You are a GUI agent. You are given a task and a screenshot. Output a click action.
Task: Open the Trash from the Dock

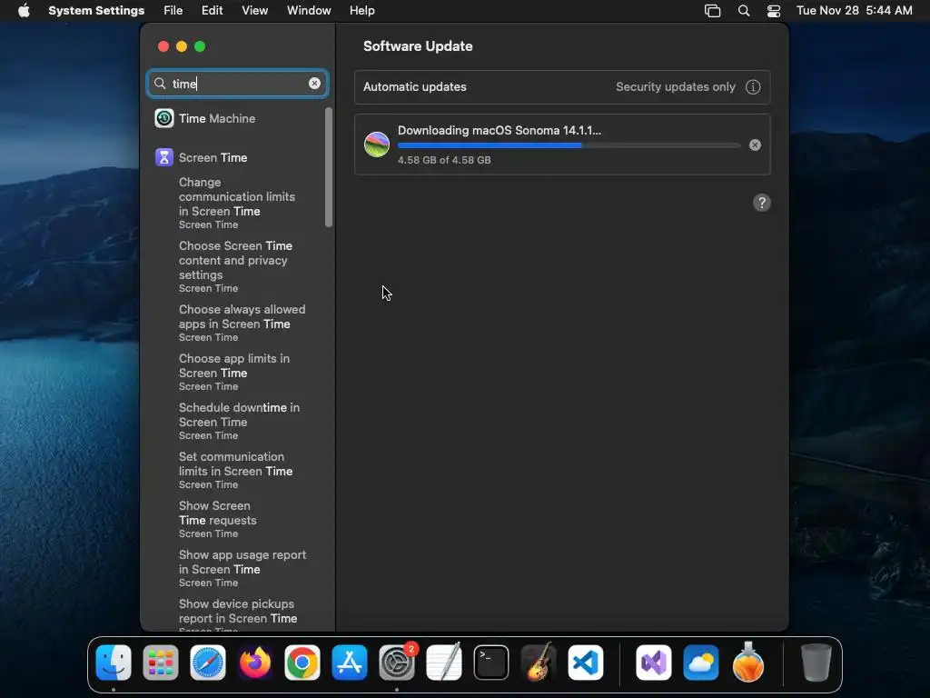coord(816,663)
